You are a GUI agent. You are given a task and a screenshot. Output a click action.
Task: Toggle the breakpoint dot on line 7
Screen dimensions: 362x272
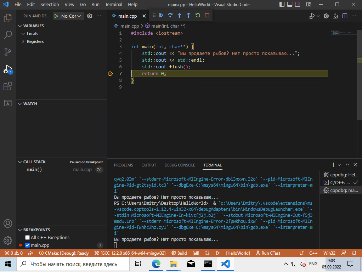click(110, 73)
